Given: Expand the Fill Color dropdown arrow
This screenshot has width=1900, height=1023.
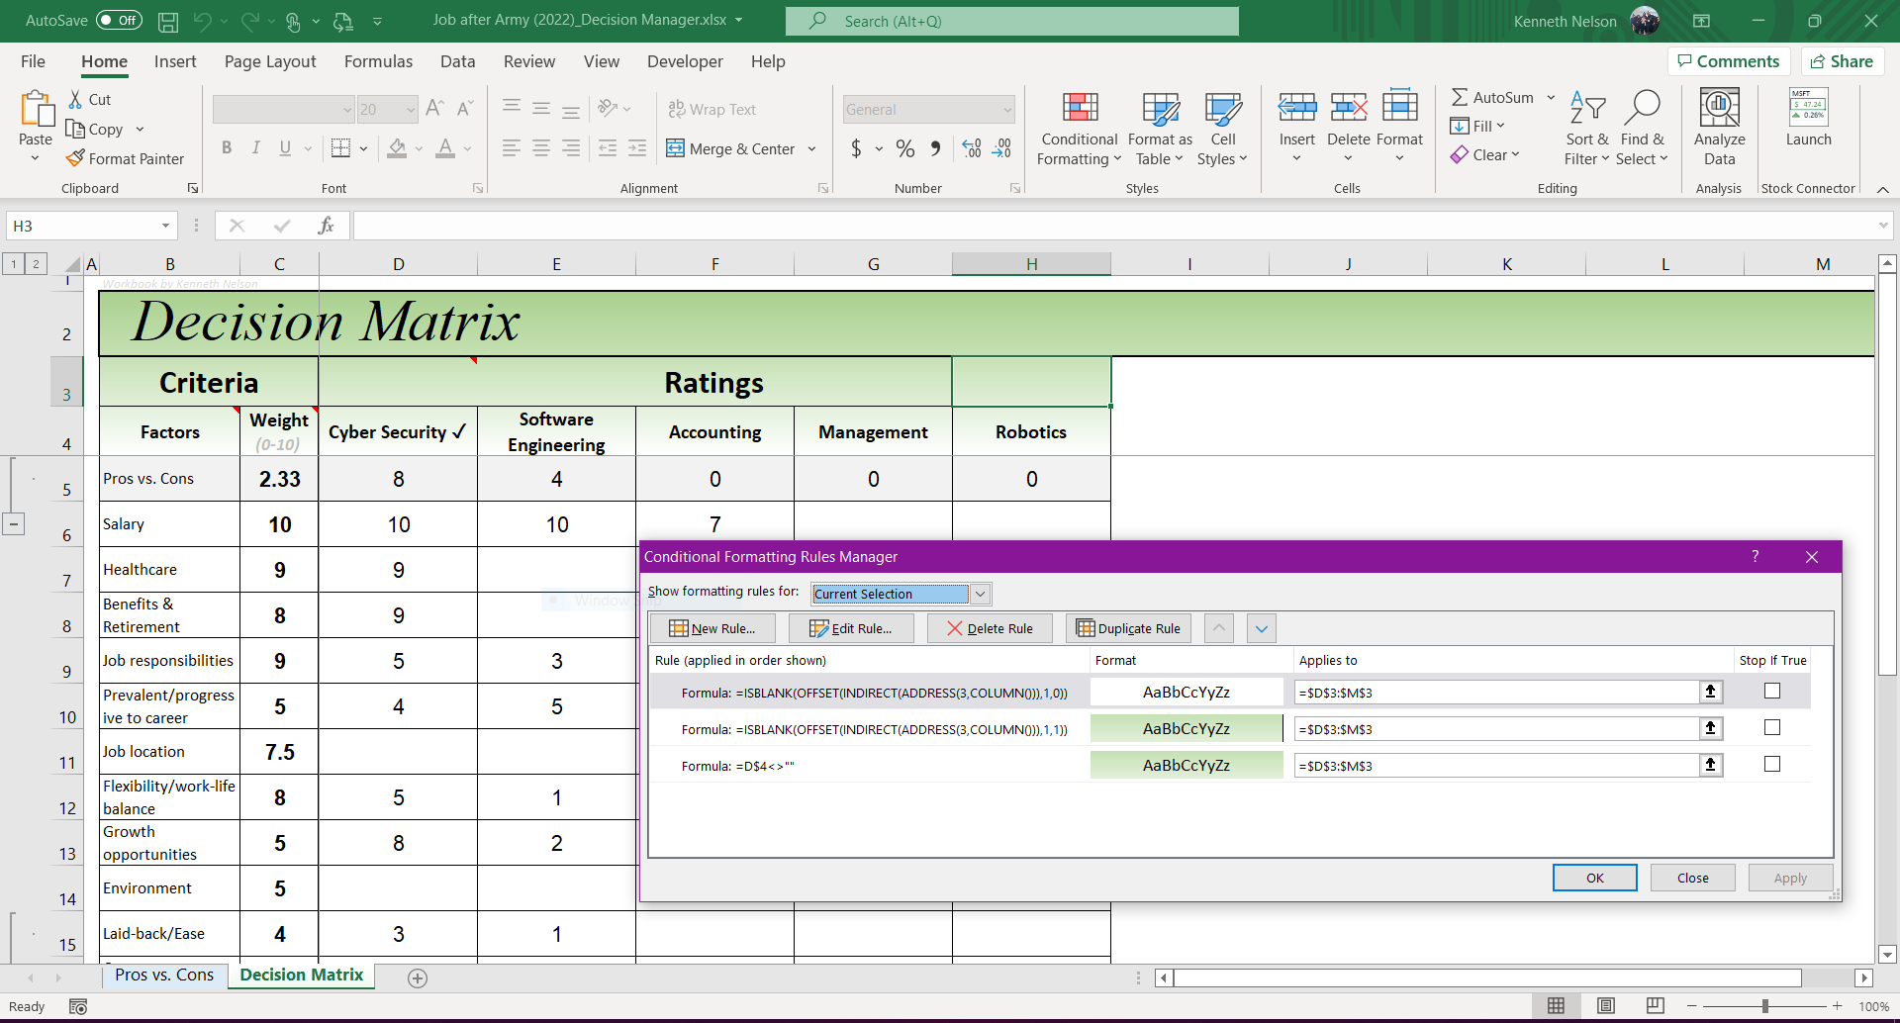Looking at the screenshot, I should (417, 148).
